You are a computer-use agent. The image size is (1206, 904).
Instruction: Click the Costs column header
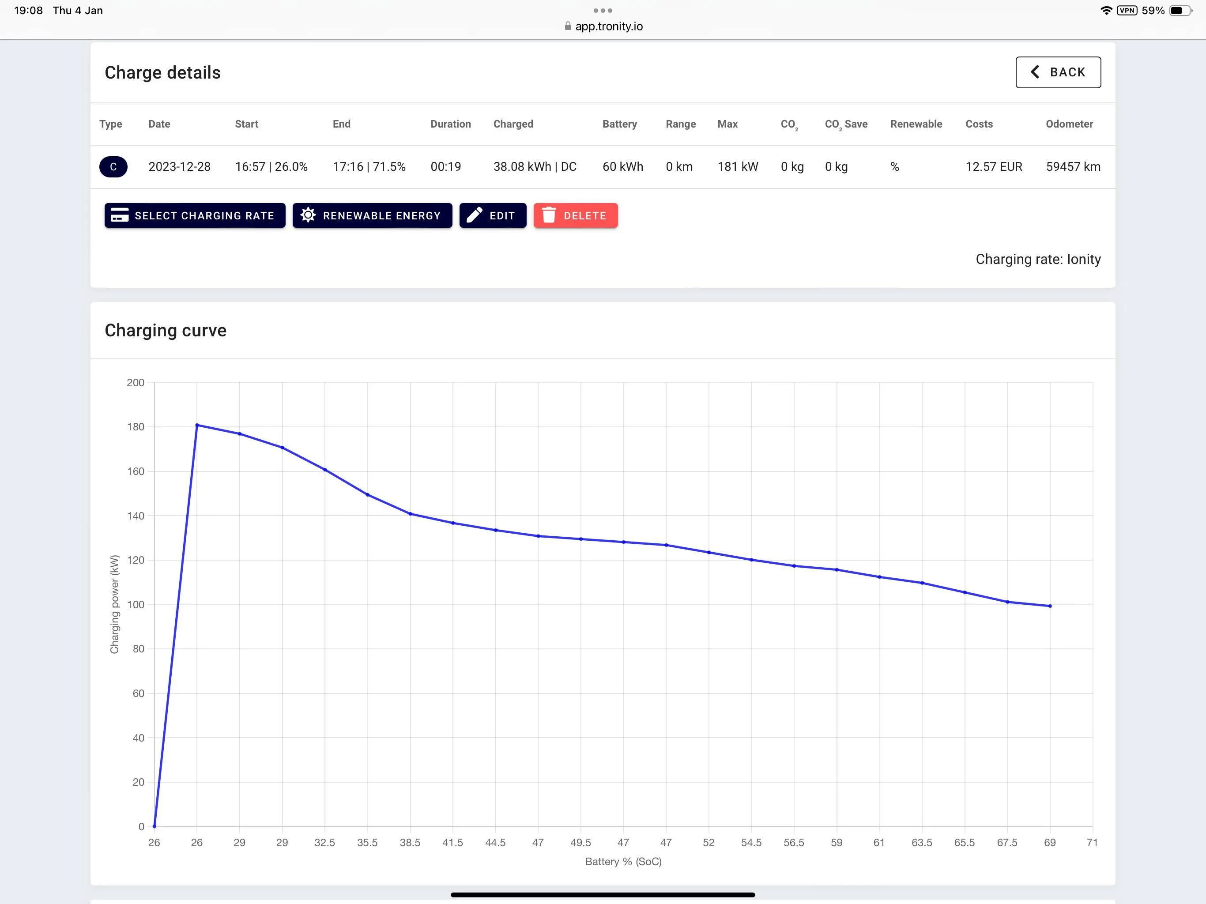[x=979, y=124]
